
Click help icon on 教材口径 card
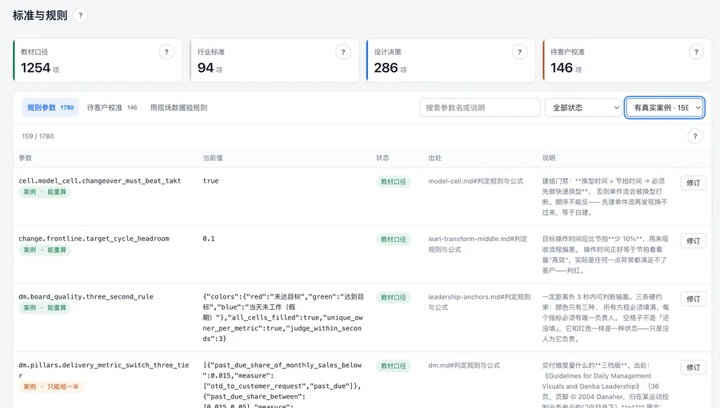[166, 52]
